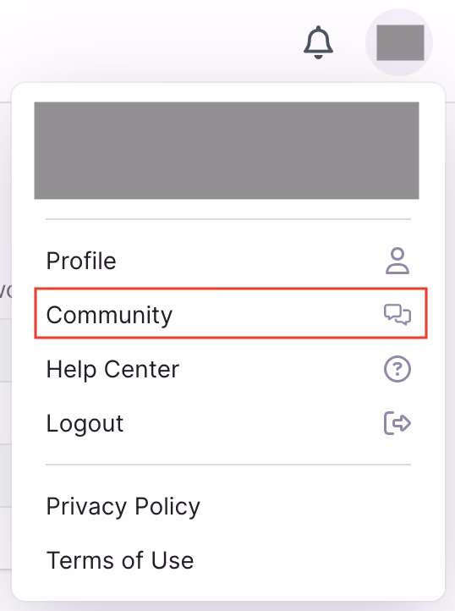
Task: Click the chat bubbles icon beside Community
Action: 397,315
